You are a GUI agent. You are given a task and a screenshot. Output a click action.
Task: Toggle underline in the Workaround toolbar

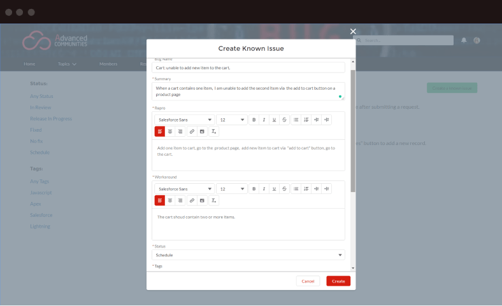click(274, 189)
